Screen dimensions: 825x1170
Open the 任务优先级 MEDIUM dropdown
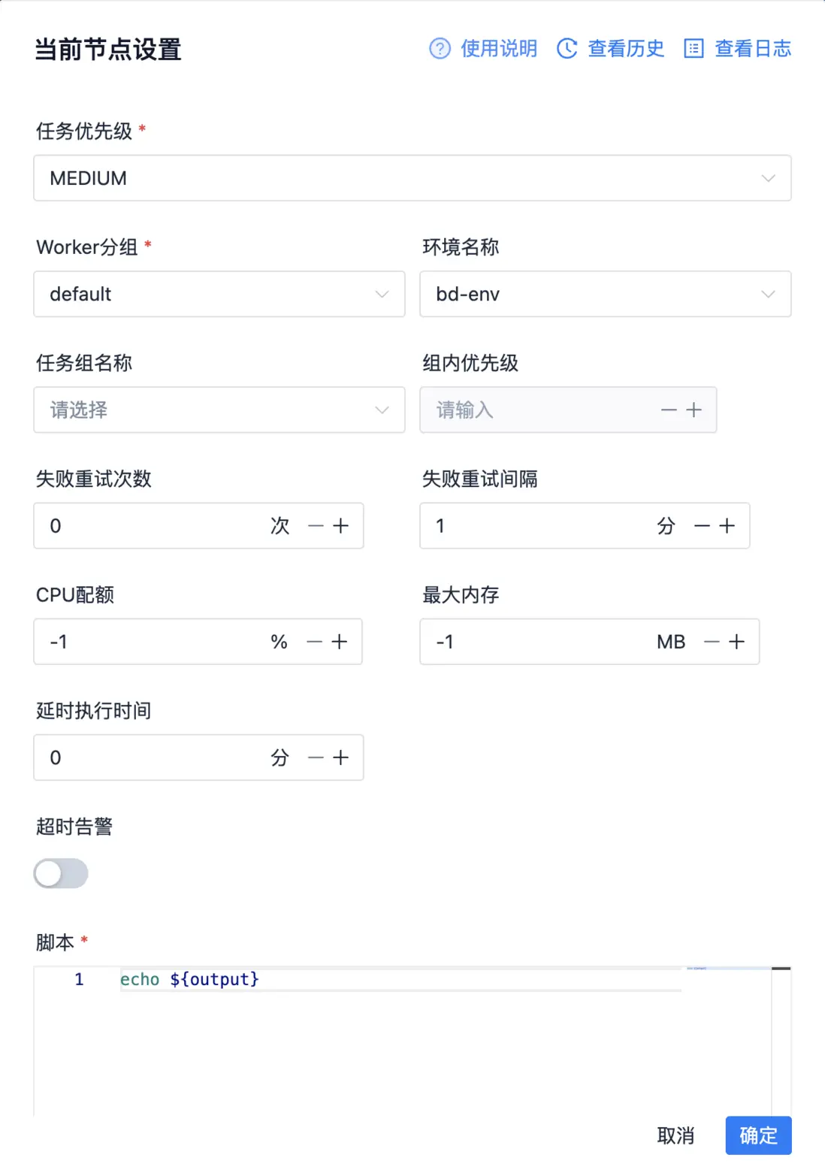412,178
